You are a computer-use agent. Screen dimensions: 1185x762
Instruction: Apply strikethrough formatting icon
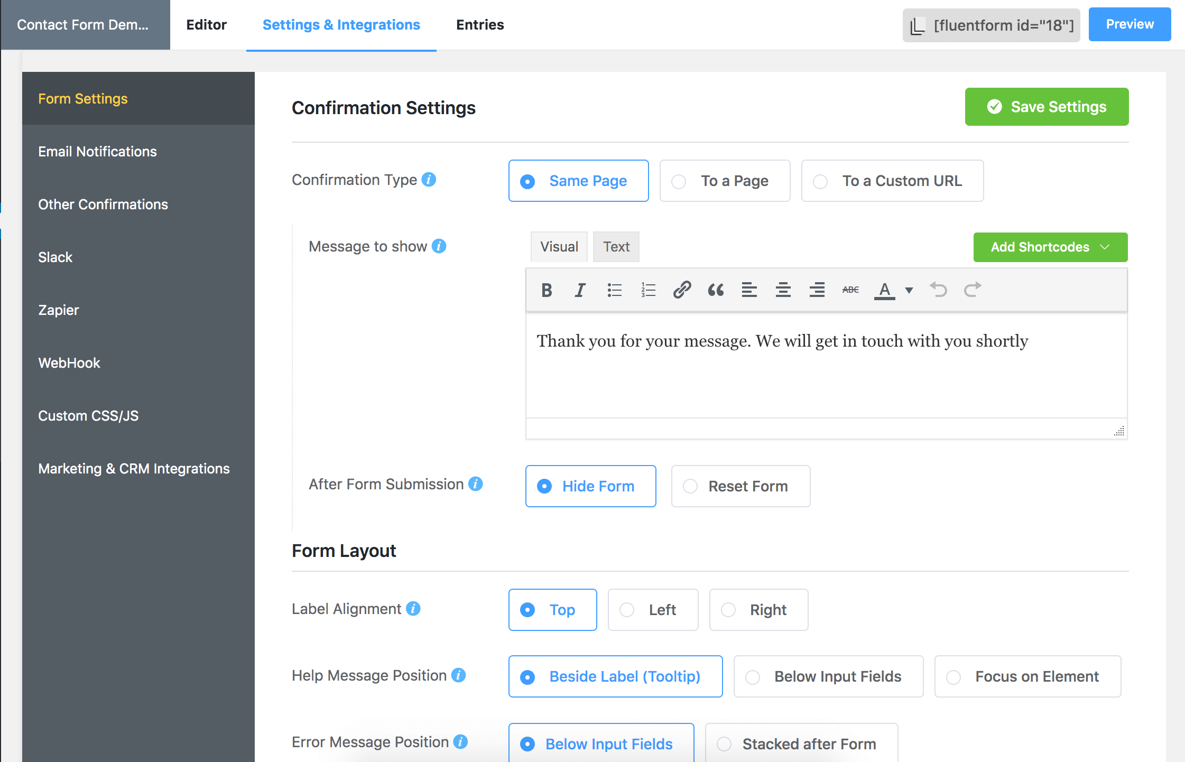tap(850, 290)
